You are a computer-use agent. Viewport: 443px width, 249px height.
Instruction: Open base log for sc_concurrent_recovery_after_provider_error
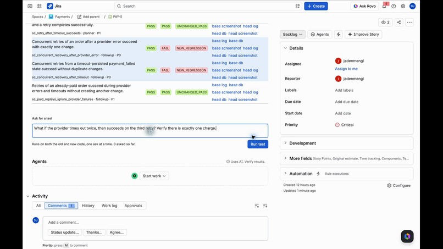click(219, 41)
